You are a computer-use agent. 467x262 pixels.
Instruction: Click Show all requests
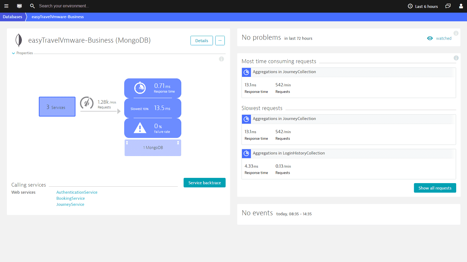click(435, 188)
